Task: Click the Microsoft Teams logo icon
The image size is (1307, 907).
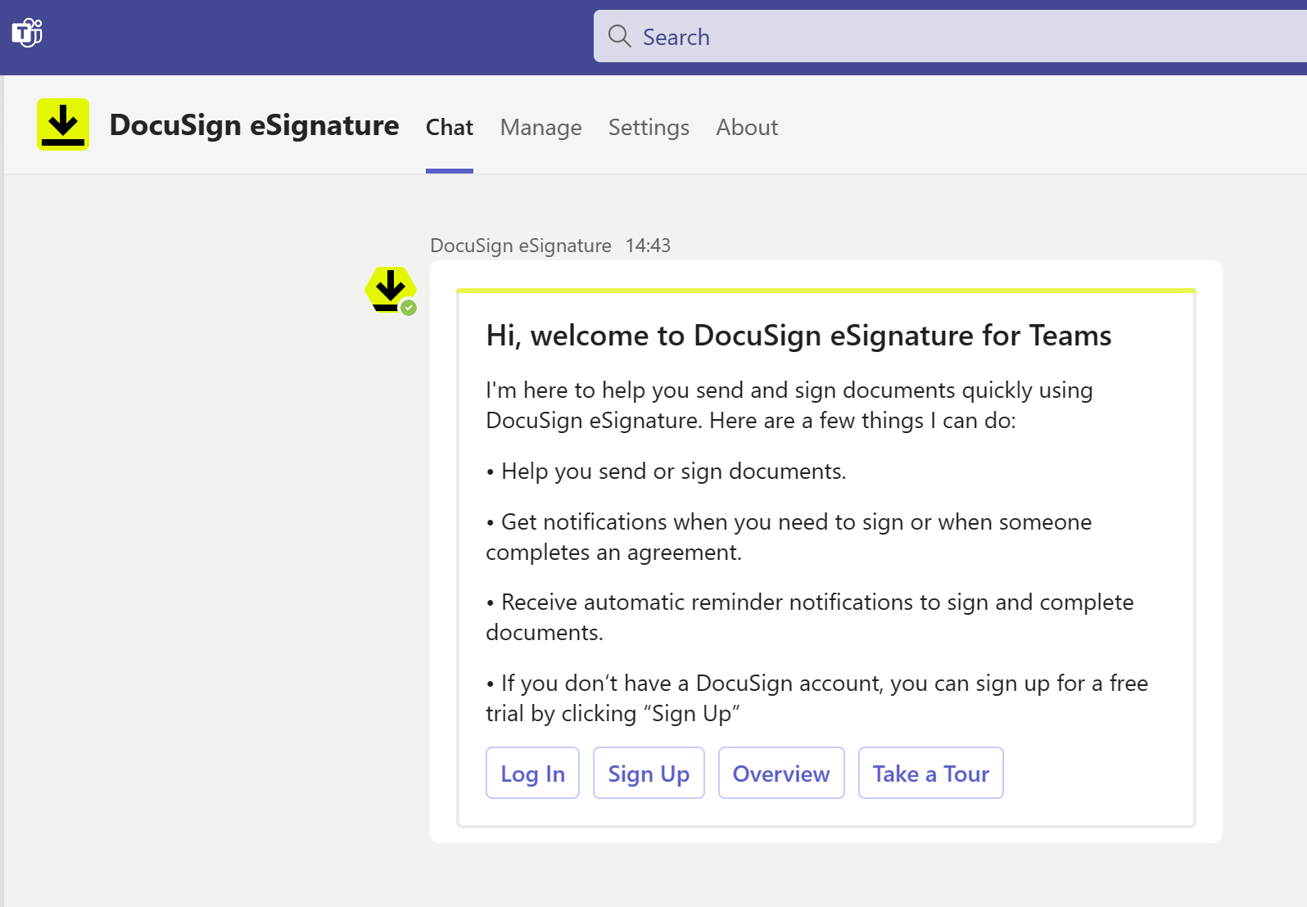Action: click(27, 33)
